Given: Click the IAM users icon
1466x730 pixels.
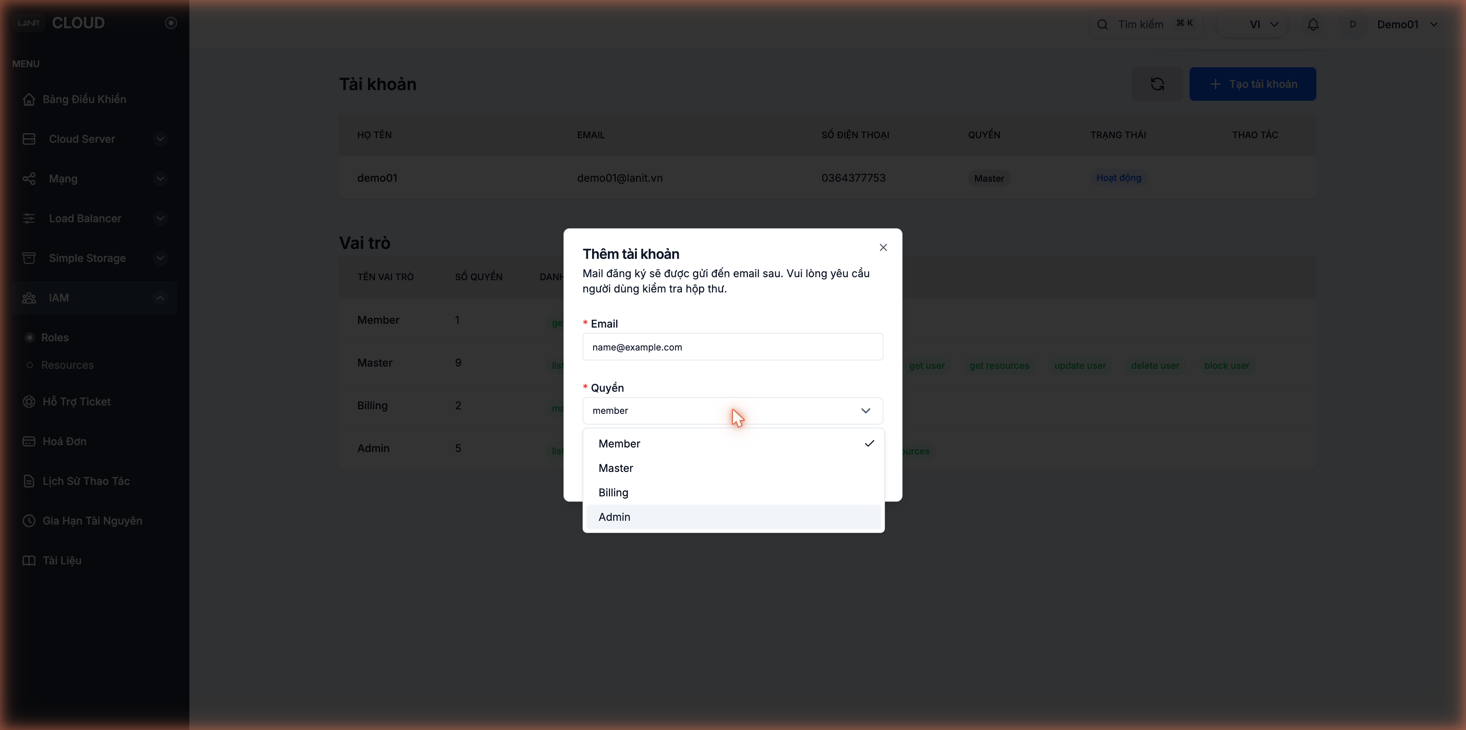Looking at the screenshot, I should tap(29, 297).
